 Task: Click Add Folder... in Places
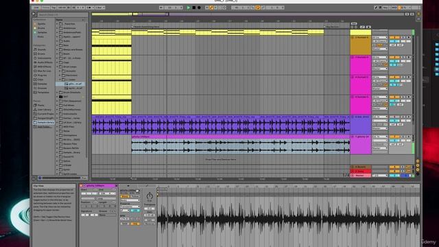coord(44,126)
